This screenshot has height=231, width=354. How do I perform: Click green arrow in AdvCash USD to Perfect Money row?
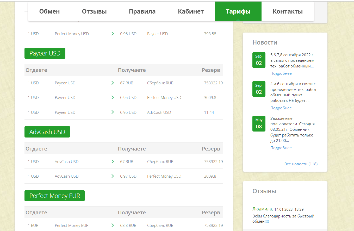[113, 176]
